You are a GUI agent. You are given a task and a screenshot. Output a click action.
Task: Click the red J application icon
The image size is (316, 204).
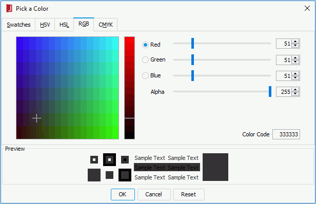9,9
